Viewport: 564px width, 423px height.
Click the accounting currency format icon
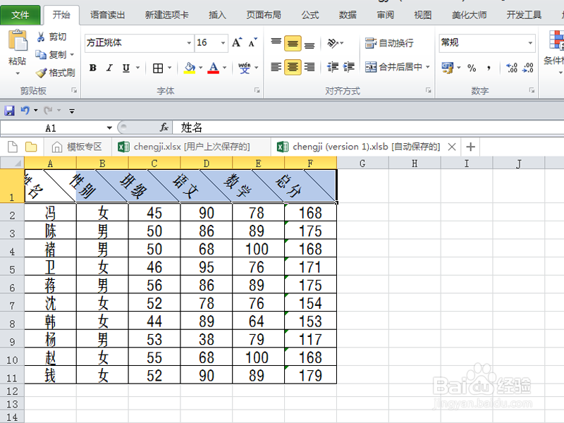pos(447,68)
